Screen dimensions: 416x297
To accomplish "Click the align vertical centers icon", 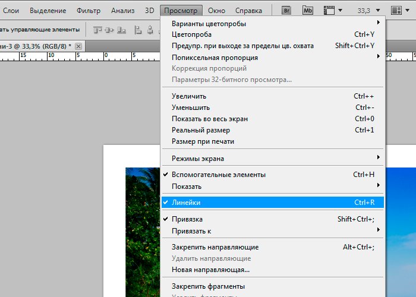I will 109,30.
